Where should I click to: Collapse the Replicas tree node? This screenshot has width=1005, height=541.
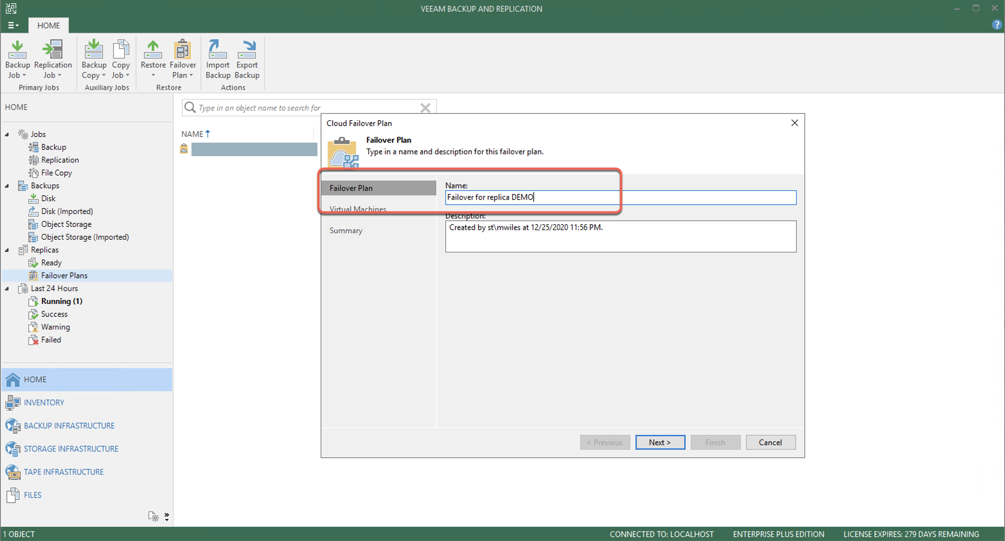pos(7,250)
